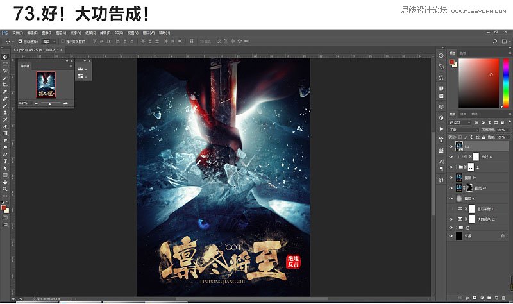Select the Path Selection tool
Screen dimensions: 513x304
[5, 168]
